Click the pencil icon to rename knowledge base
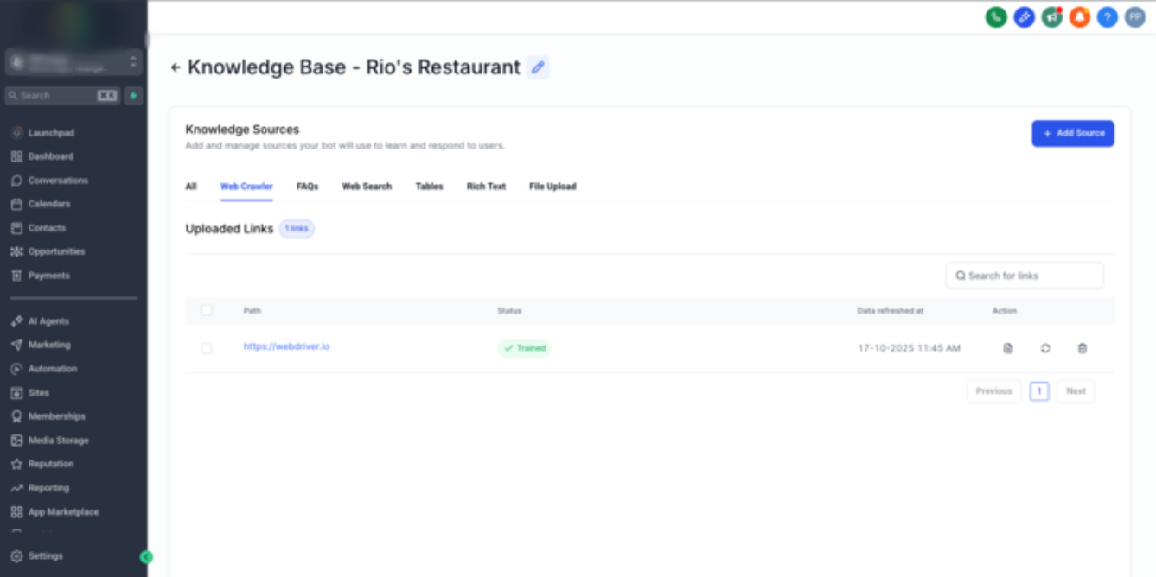Screen dimensions: 1156x577 click(x=538, y=67)
